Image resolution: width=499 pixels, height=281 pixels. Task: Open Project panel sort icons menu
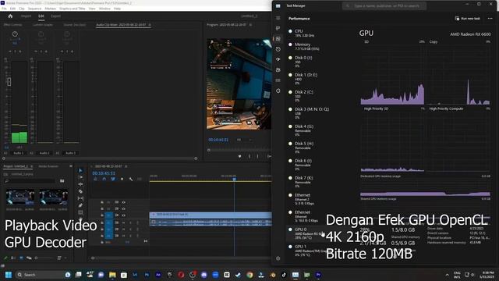tap(59, 258)
